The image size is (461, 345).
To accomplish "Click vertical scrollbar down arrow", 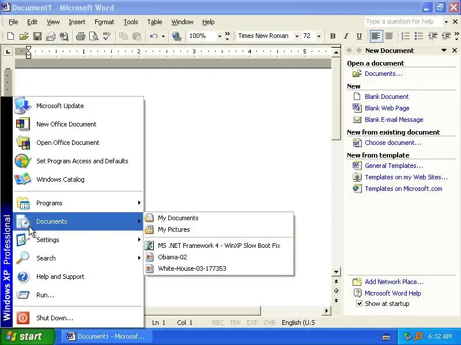I will 337,272.
